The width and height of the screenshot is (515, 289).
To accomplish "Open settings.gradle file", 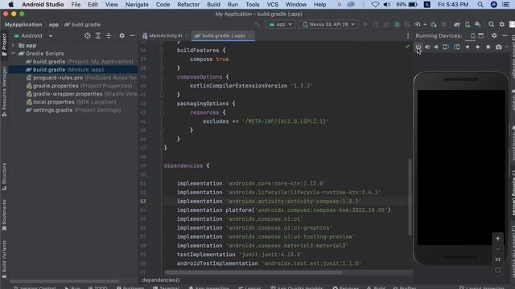I will pos(73,110).
